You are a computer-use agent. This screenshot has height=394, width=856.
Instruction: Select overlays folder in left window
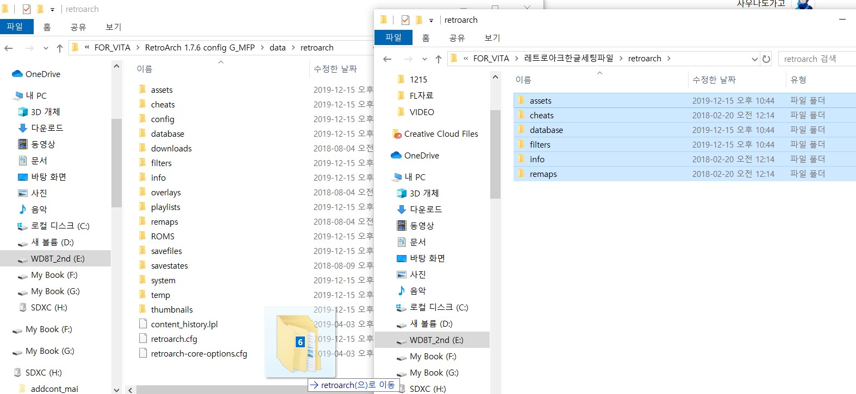point(166,193)
